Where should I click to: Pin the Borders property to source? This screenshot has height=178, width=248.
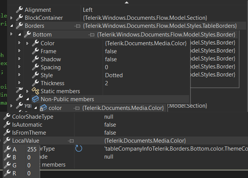click(x=78, y=26)
